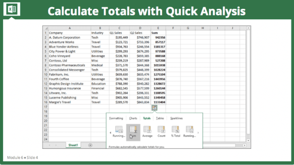Screen dimensions: 294x165
Task: Select row 17 header
Action: pos(46,107)
